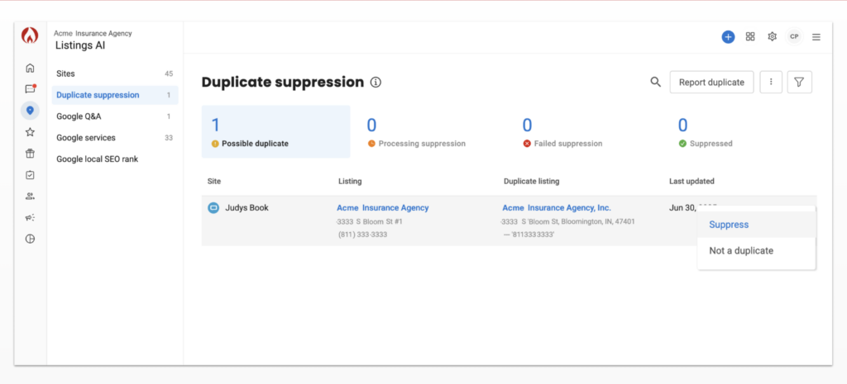
Task: Select the Suppressed status tab
Action: click(743, 131)
